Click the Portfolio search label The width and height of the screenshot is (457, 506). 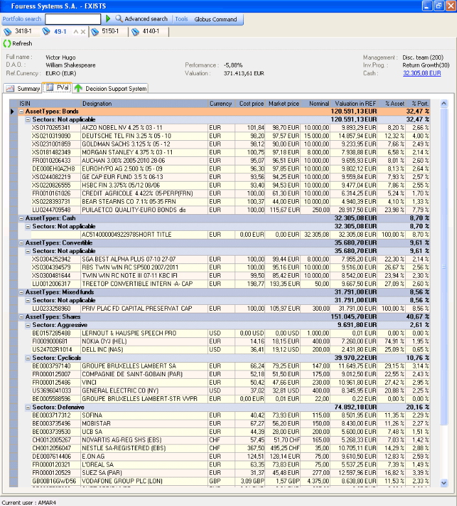(x=22, y=19)
